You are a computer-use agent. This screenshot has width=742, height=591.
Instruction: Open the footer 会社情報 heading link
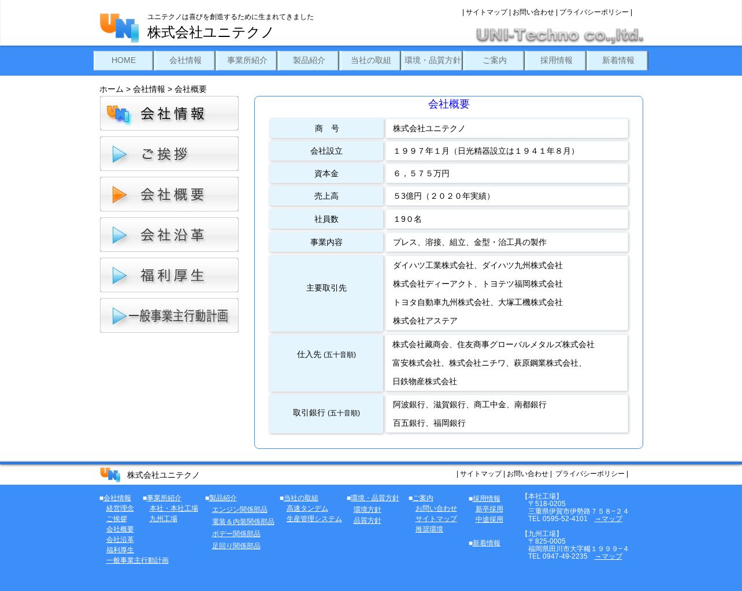[x=117, y=498]
